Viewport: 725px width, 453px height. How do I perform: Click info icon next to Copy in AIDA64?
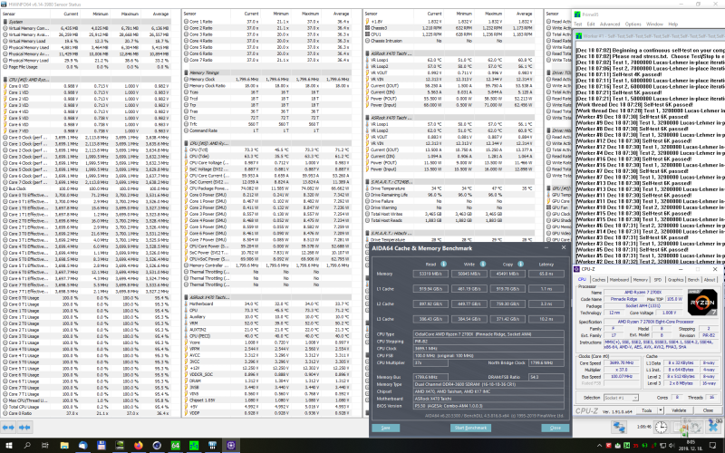[x=520, y=264]
